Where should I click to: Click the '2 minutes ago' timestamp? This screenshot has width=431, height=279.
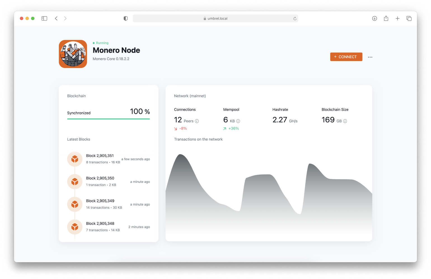point(139,227)
